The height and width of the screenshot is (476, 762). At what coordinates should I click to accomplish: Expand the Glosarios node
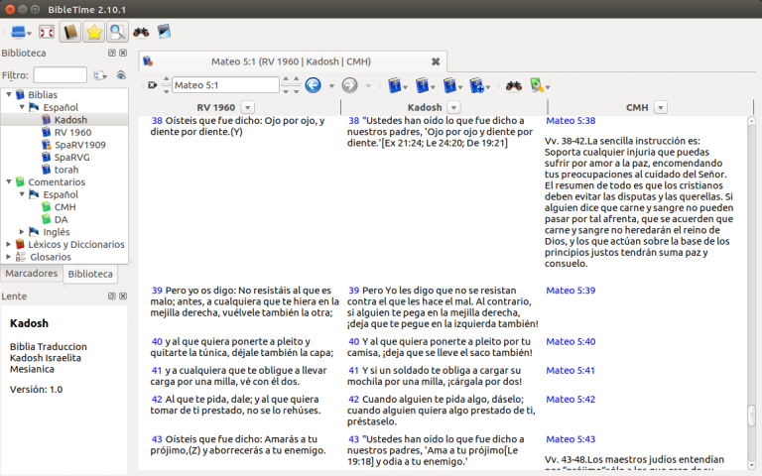coord(9,257)
